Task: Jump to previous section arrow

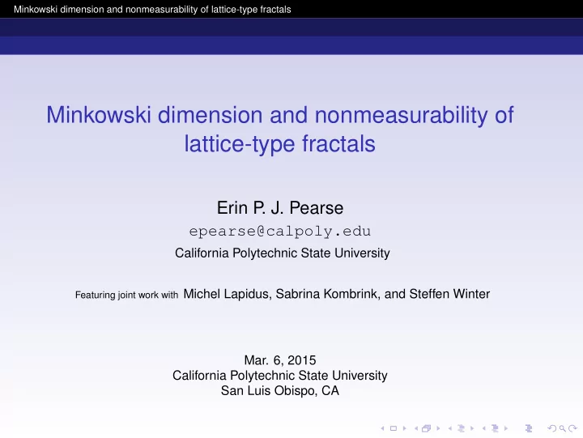Action: click(x=484, y=428)
